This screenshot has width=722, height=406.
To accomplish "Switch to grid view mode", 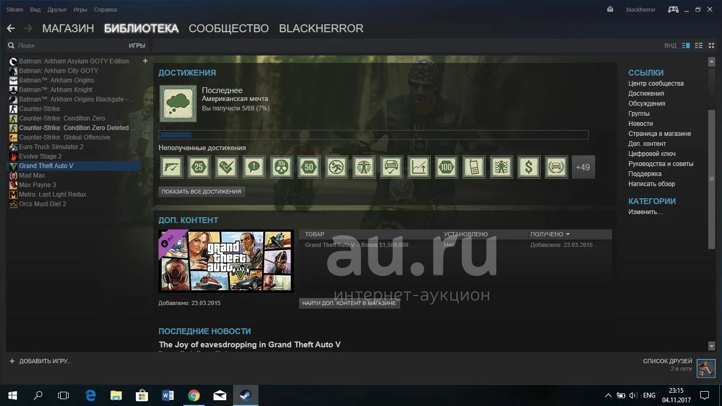I will tap(711, 45).
